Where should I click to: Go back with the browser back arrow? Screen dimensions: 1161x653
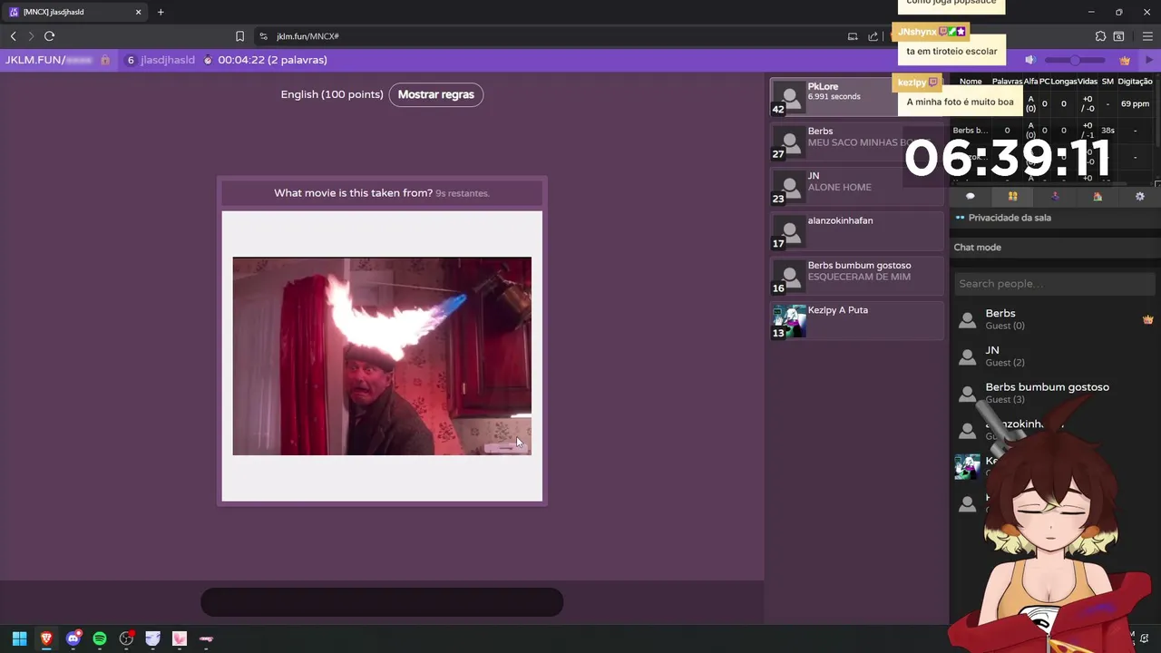click(13, 36)
